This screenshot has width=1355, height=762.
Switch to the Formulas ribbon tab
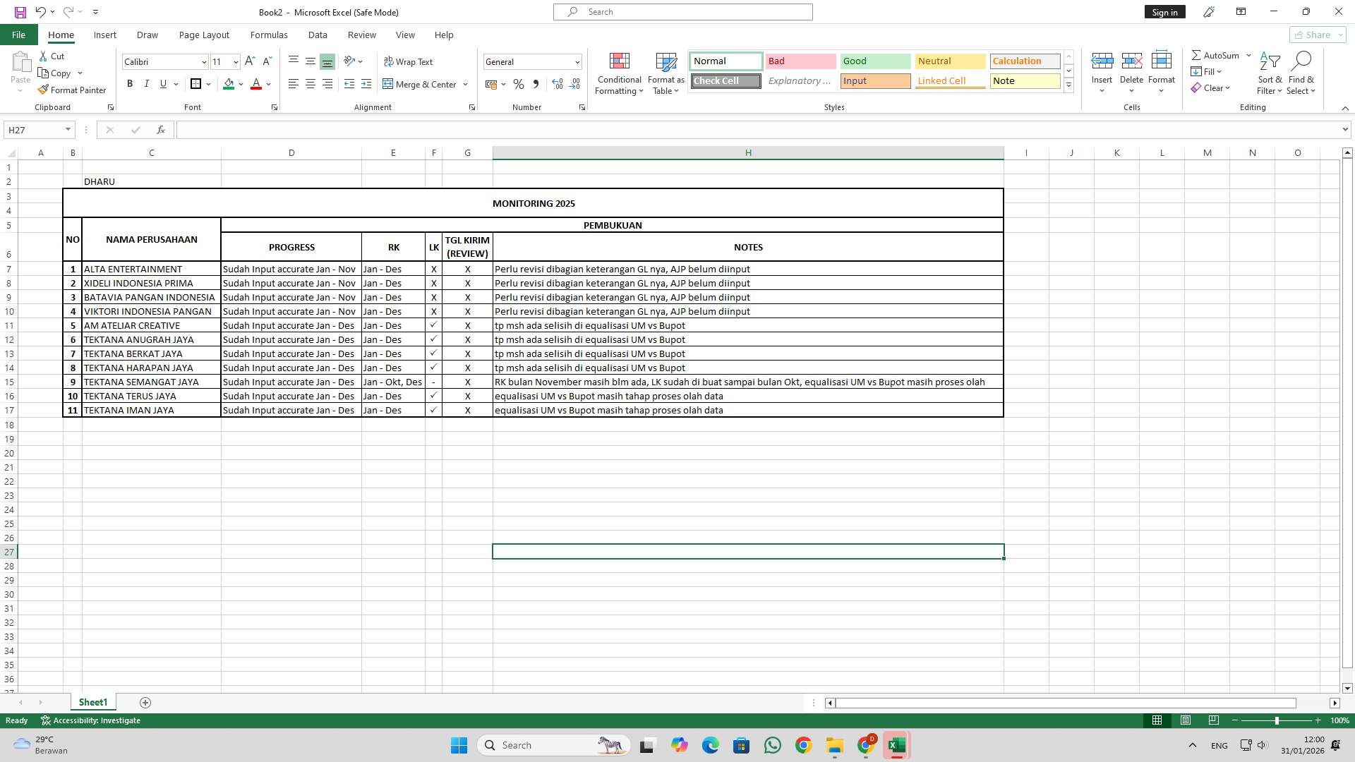pos(269,35)
